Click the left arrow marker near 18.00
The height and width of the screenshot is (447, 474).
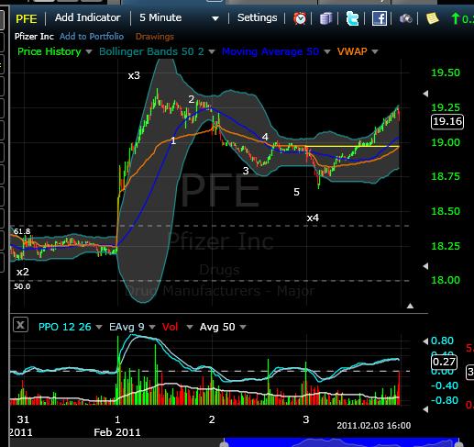(425, 266)
